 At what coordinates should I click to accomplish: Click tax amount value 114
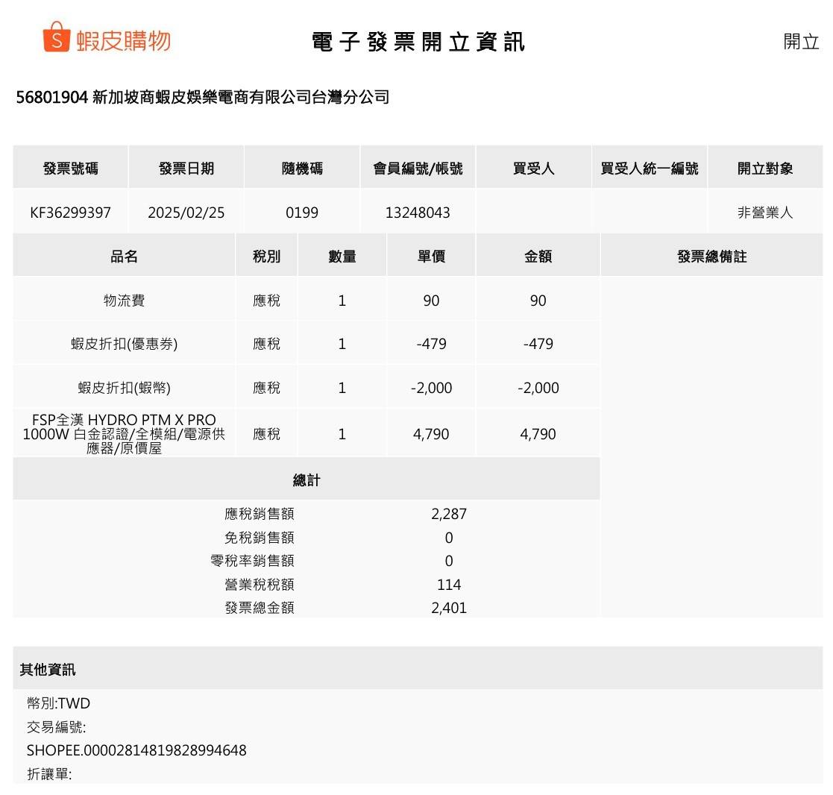point(449,585)
